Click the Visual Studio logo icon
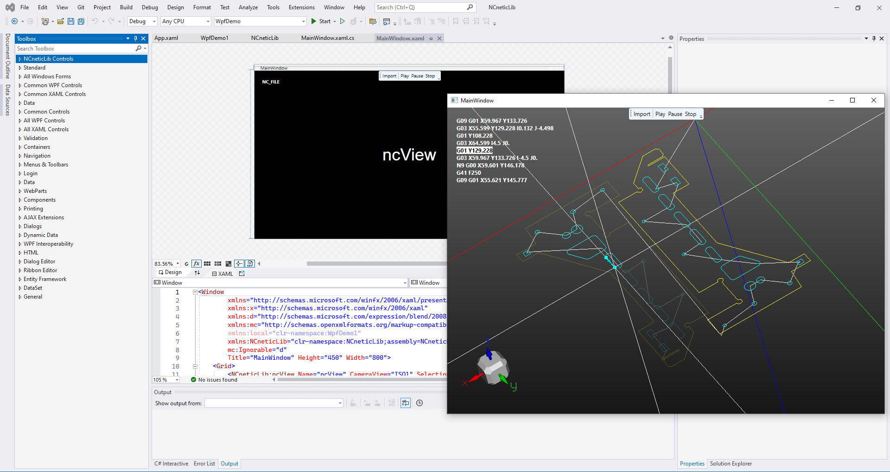The width and height of the screenshot is (890, 472). tap(10, 7)
